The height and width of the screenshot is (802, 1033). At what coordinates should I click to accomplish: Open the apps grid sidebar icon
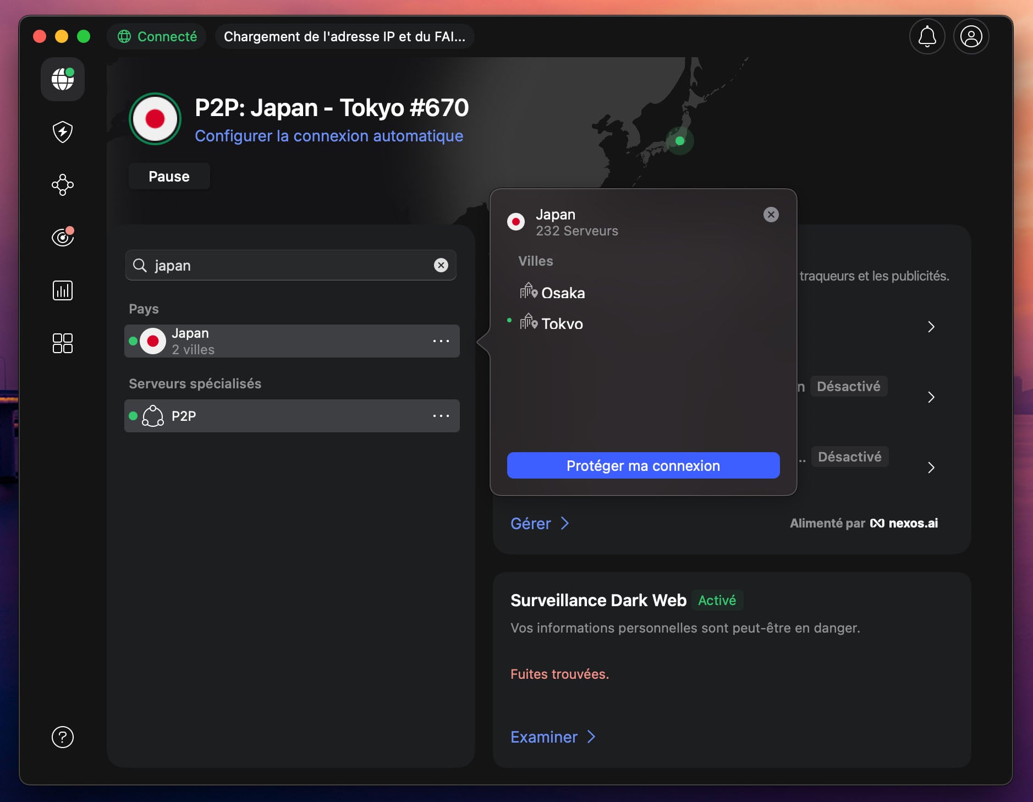click(x=62, y=343)
